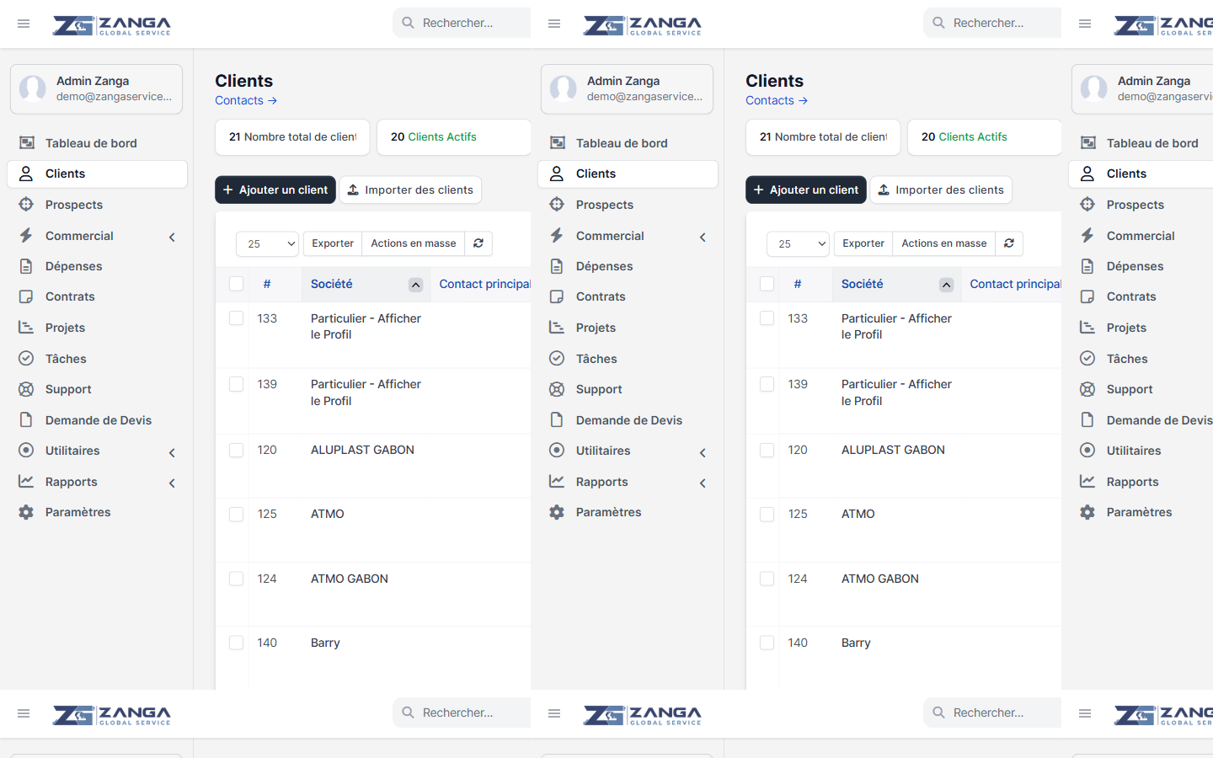
Task: Click Demande de Devis icon in left copy sidebar
Action: pos(26,420)
